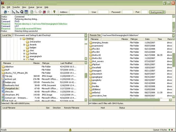The width and height of the screenshot is (176, 132).
Task: Select the Contact List spreadsheet file icon
Action: click(x=3, y=98)
